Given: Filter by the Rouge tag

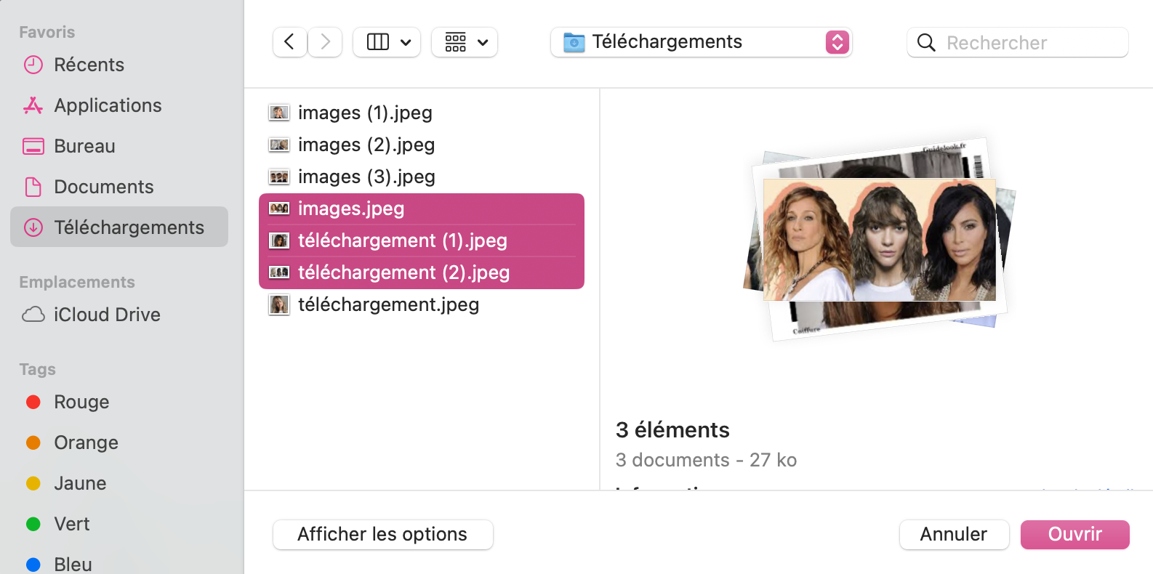Looking at the screenshot, I should click(81, 402).
